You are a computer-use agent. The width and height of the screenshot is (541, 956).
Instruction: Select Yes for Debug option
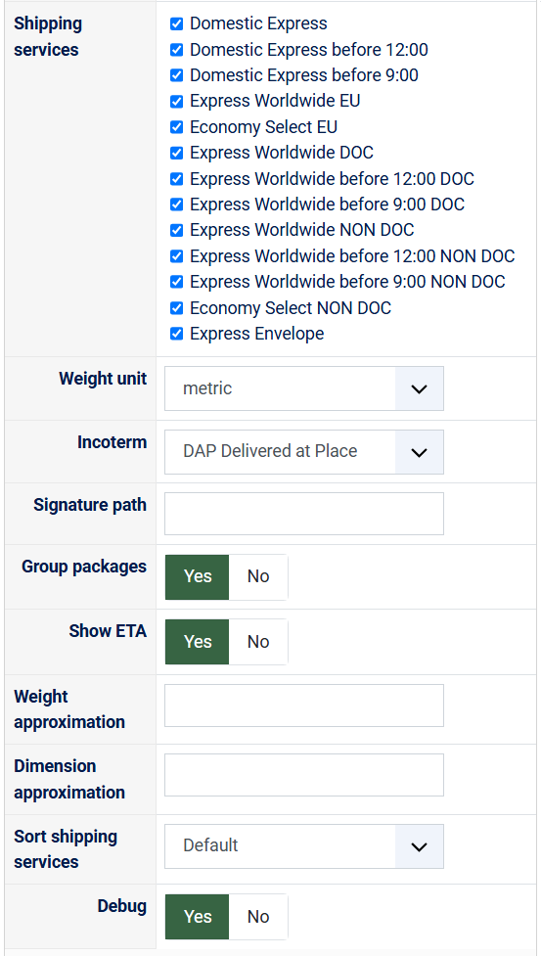(198, 917)
